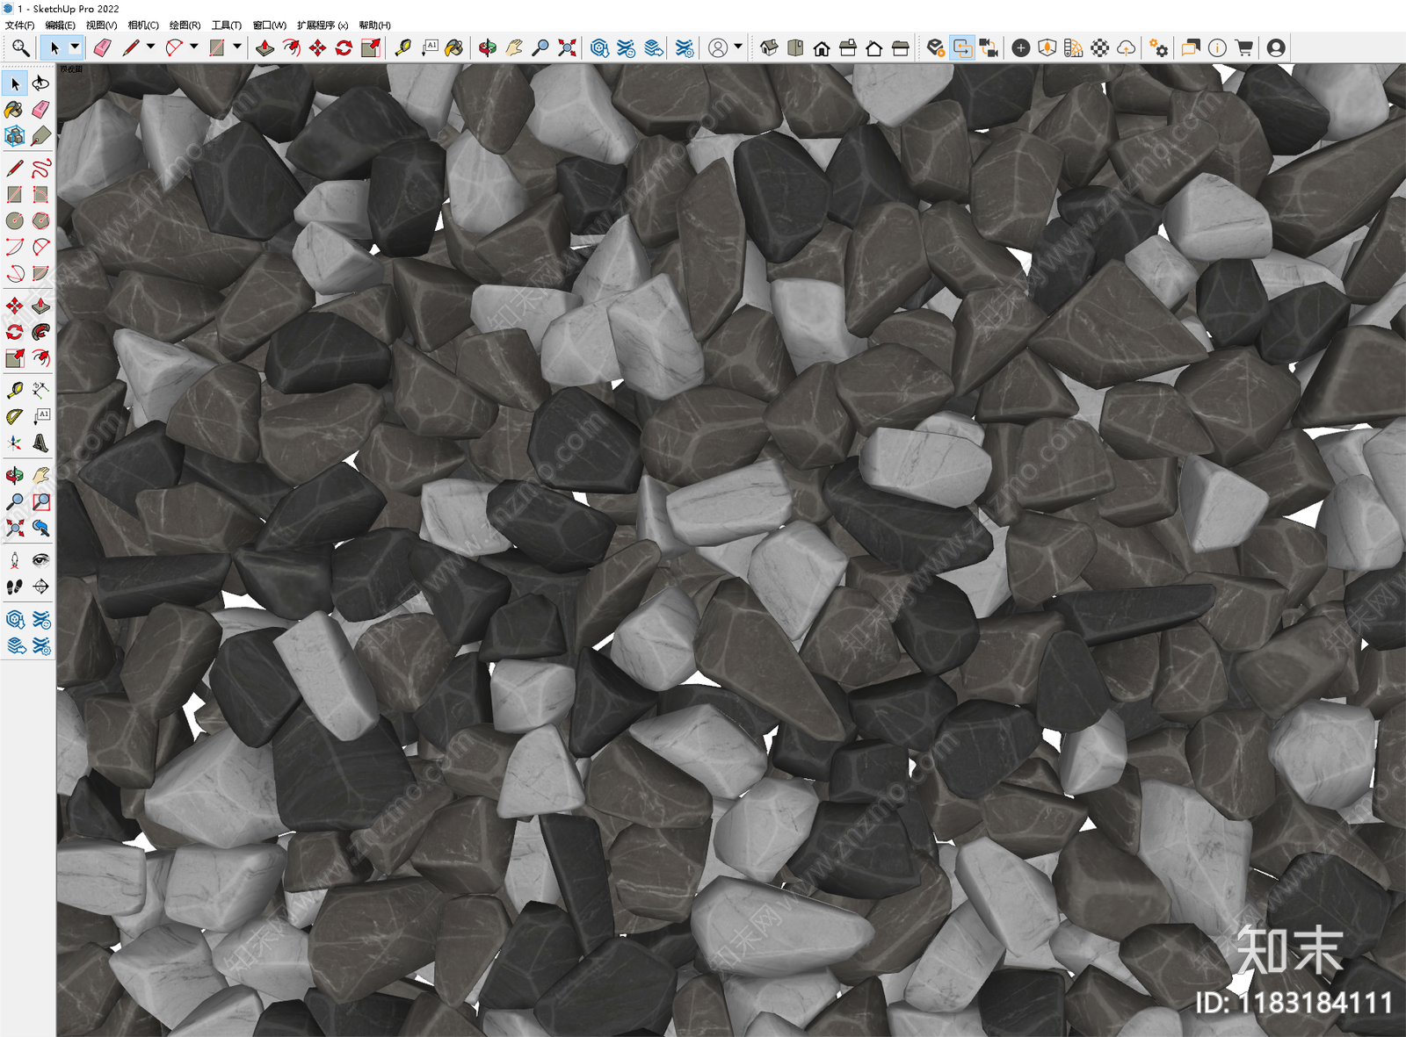
Task: Choose the Tag tool in left palette
Action: (x=40, y=136)
